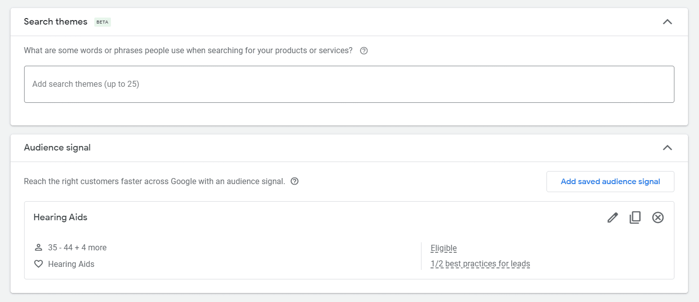Click the person demographics icon
Viewport: 699px width, 302px height.
coord(38,248)
